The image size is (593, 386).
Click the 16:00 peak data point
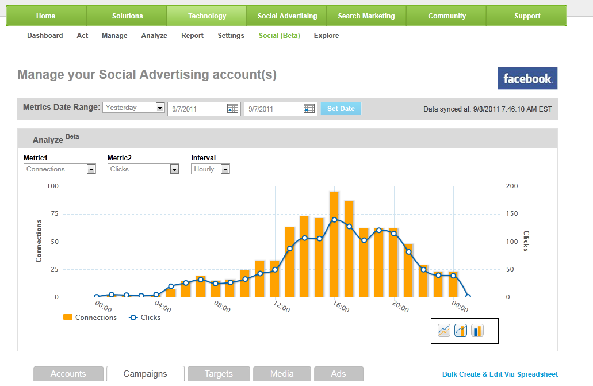pyautogui.click(x=334, y=219)
